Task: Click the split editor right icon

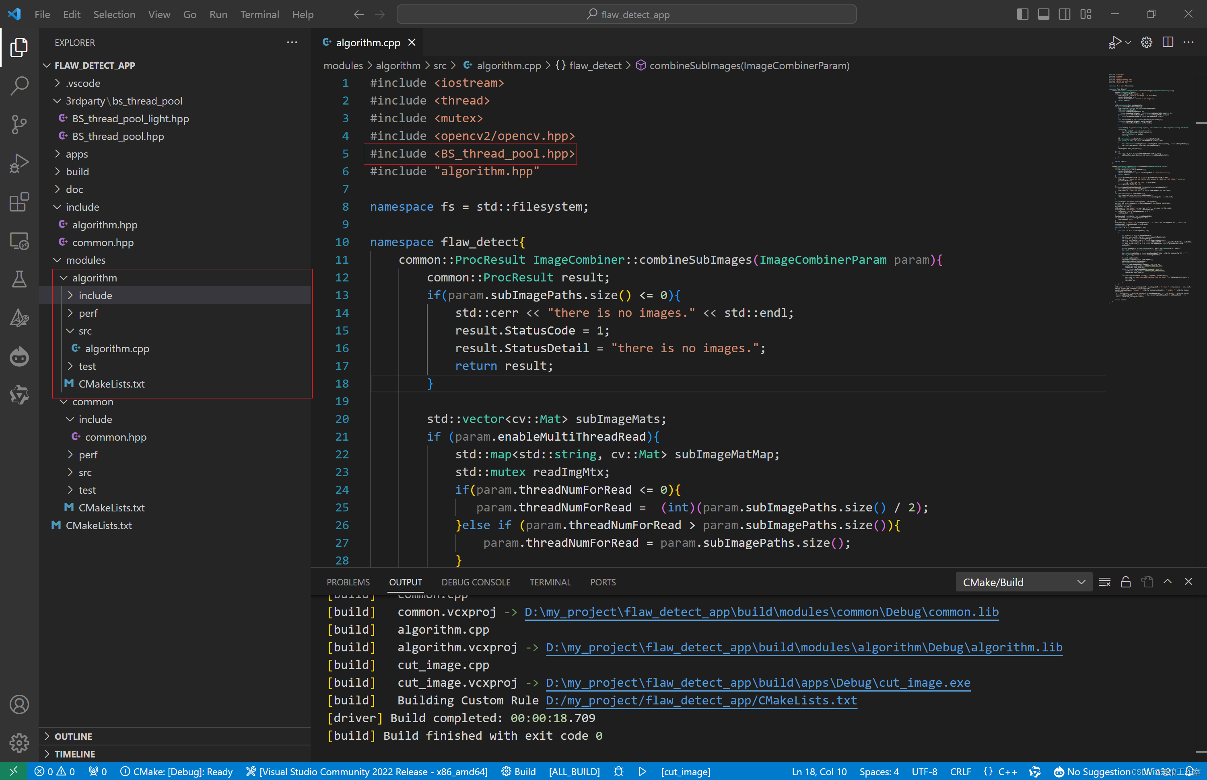Action: click(x=1168, y=43)
